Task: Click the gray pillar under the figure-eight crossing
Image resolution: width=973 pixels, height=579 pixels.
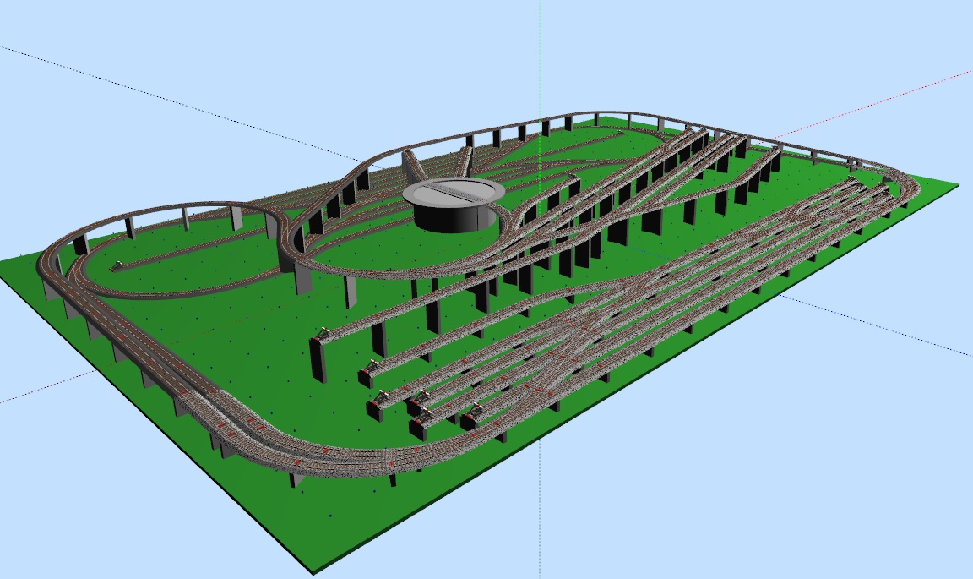Action: (x=287, y=249)
